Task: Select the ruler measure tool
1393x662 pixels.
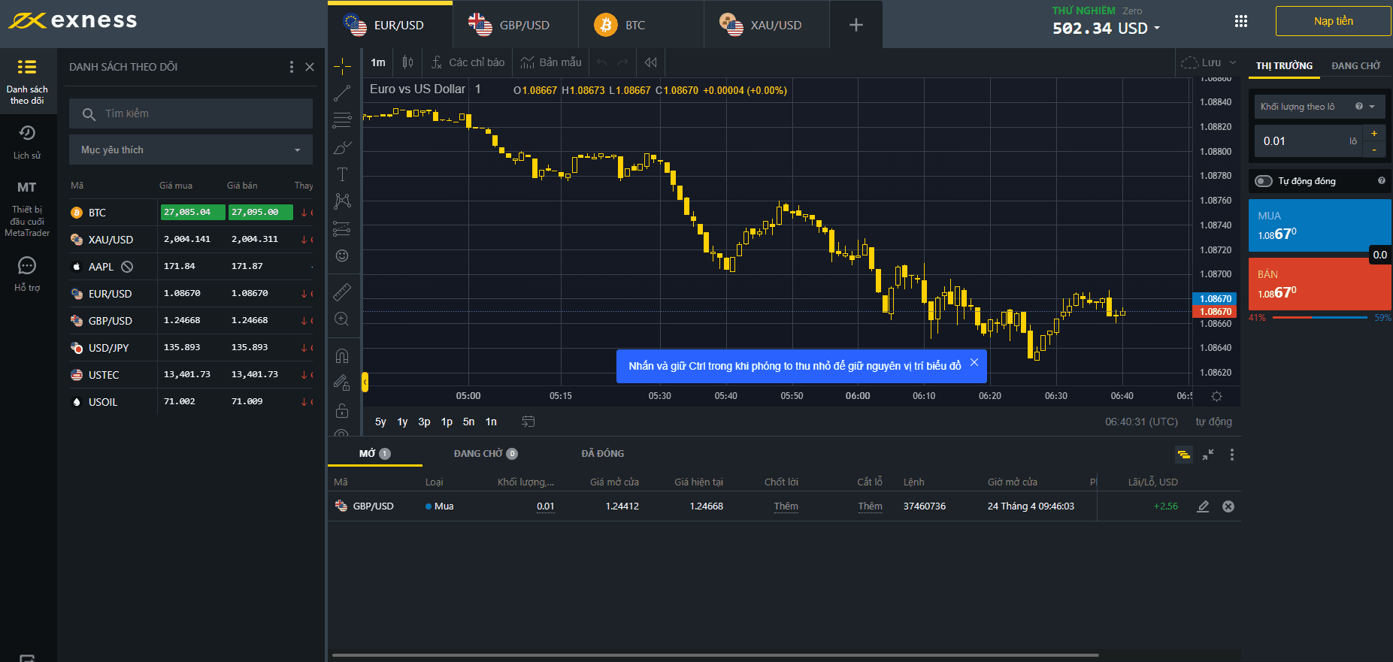Action: click(342, 292)
